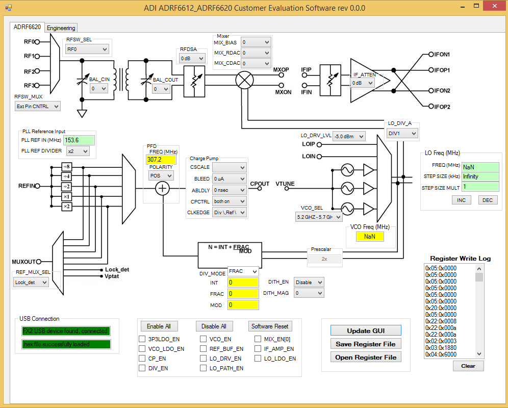Enable the 3P3LDO_EN checkbox

(x=142, y=339)
